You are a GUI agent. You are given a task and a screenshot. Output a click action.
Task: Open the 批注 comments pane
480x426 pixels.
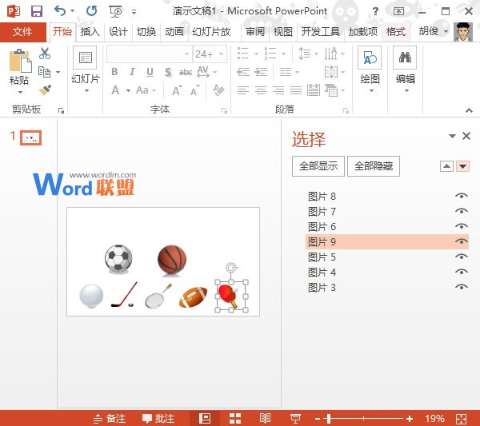pos(158,418)
